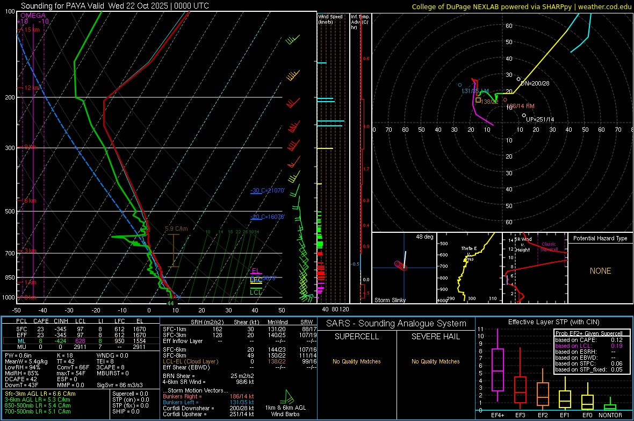Click the Bunkers Right storm motion line

pyautogui.click(x=208, y=396)
